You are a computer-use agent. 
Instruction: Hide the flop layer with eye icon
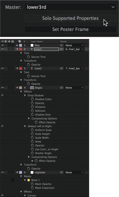tap(2, 45)
